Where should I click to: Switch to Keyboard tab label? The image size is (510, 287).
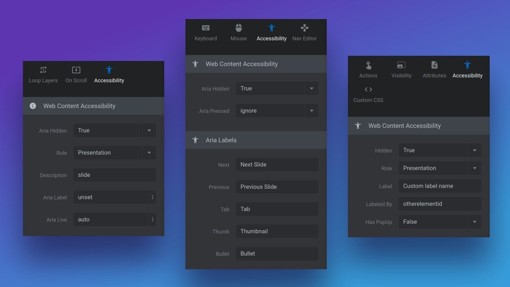pyautogui.click(x=206, y=38)
